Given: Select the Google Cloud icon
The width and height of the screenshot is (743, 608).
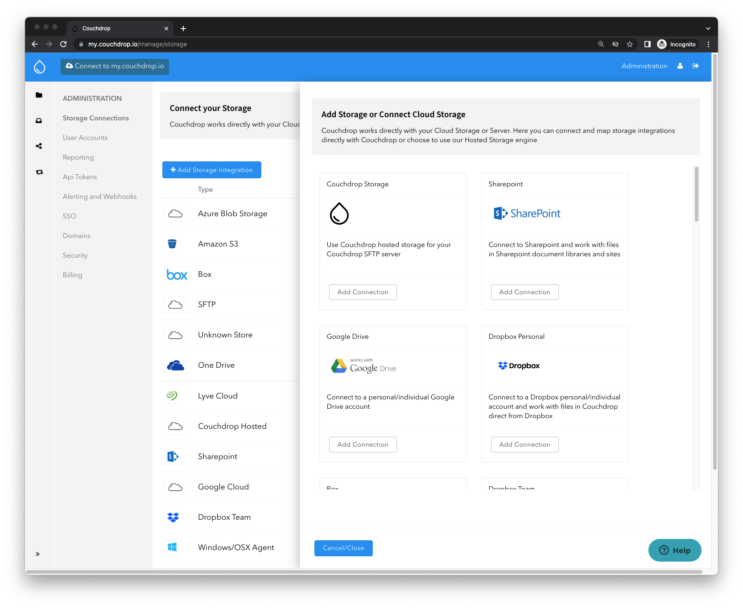Looking at the screenshot, I should [175, 487].
